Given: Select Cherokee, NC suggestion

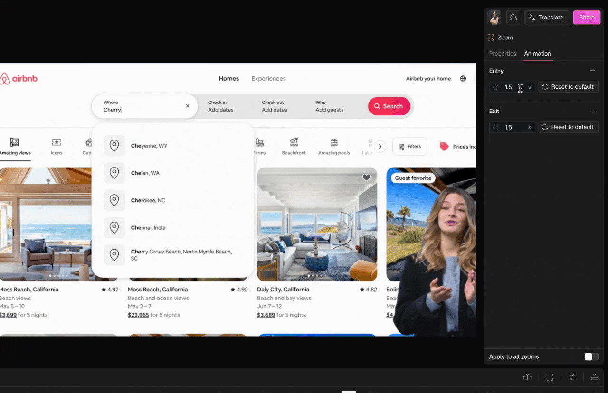Looking at the screenshot, I should [x=173, y=200].
